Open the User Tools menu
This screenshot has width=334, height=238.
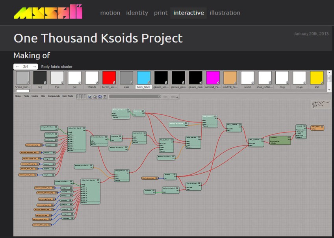(67, 96)
